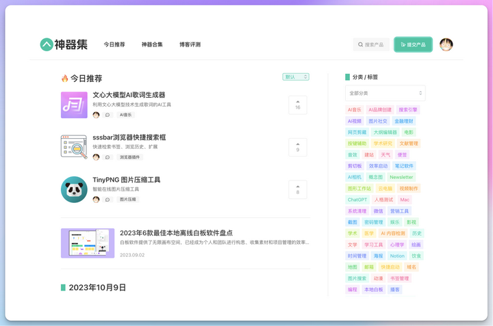
Task: Select the 密码管理 tag
Action: click(x=374, y=222)
